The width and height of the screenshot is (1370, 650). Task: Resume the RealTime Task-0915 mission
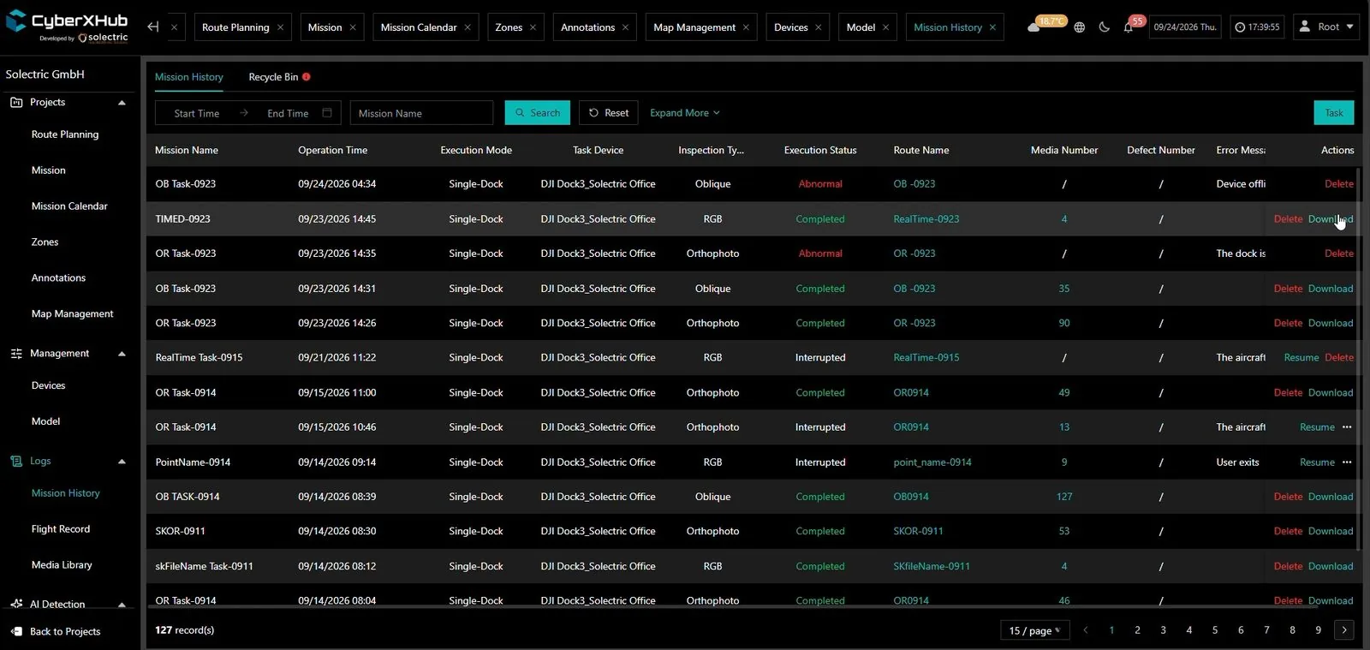coord(1301,358)
